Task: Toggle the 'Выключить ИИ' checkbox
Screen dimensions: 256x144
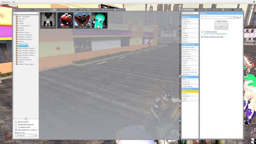Action: (x=16, y=122)
